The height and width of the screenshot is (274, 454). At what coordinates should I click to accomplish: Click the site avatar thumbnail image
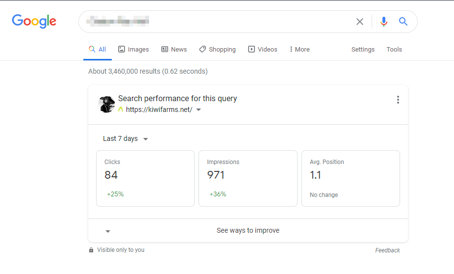[106, 104]
